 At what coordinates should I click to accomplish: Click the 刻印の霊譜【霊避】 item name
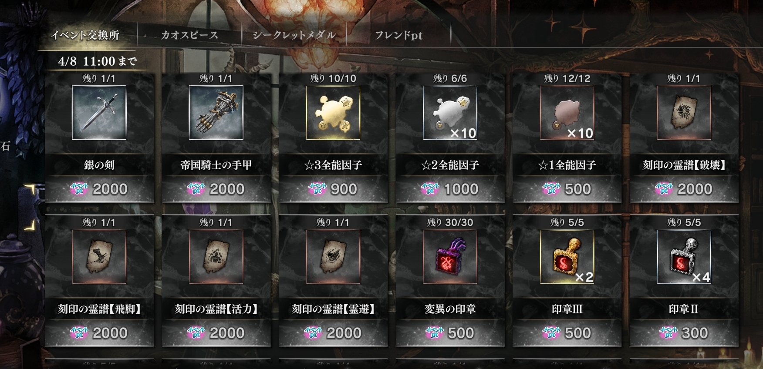click(x=333, y=309)
